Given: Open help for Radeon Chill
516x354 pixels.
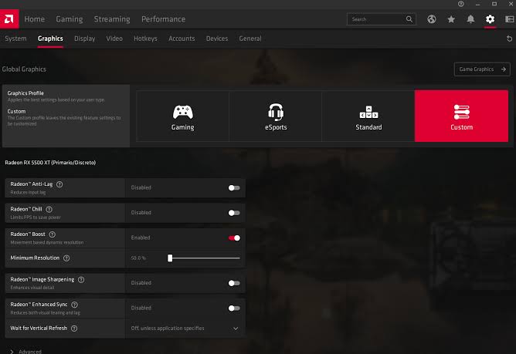Looking at the screenshot, I should [49, 209].
